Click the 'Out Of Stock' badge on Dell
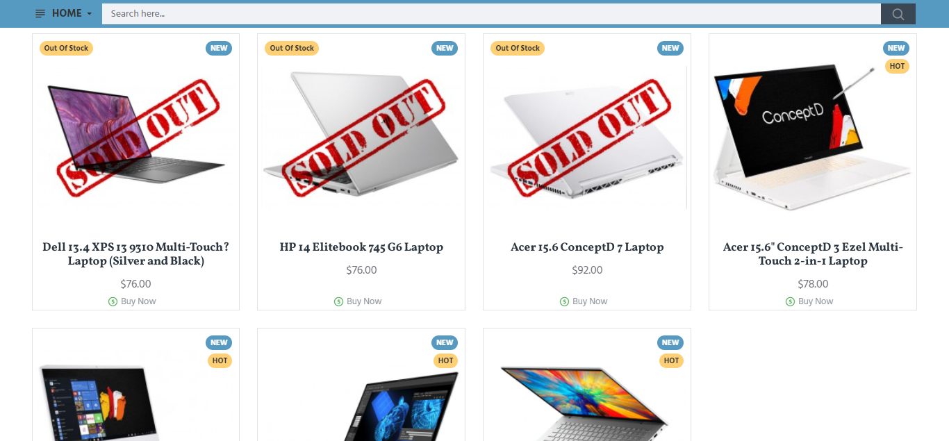The image size is (949, 441). click(x=66, y=48)
